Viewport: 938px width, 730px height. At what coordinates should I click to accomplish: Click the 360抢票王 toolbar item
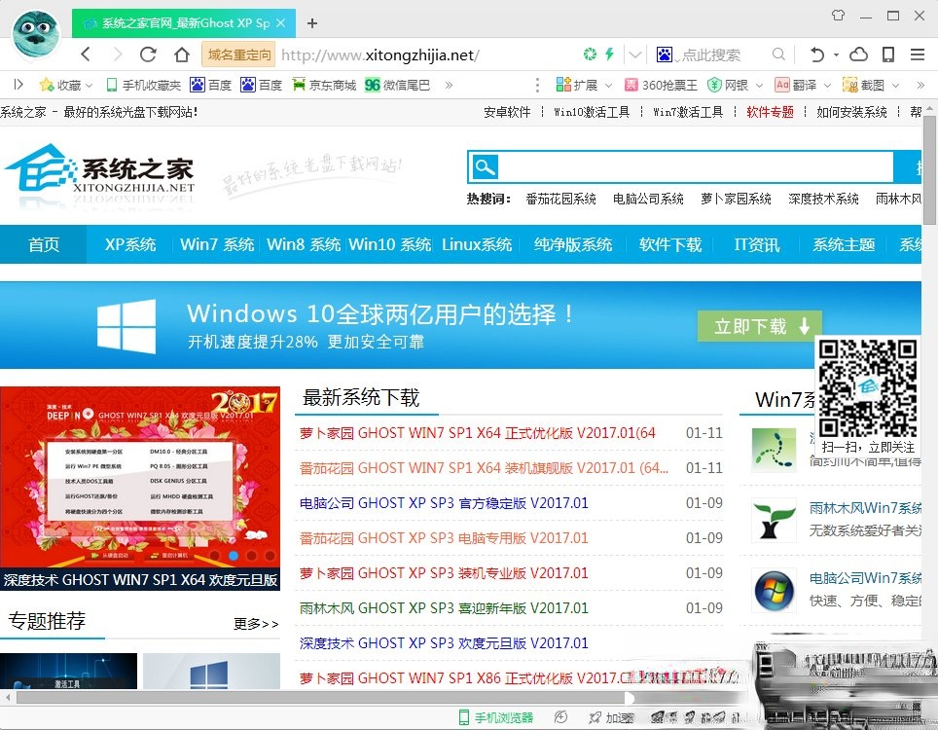pos(661,85)
